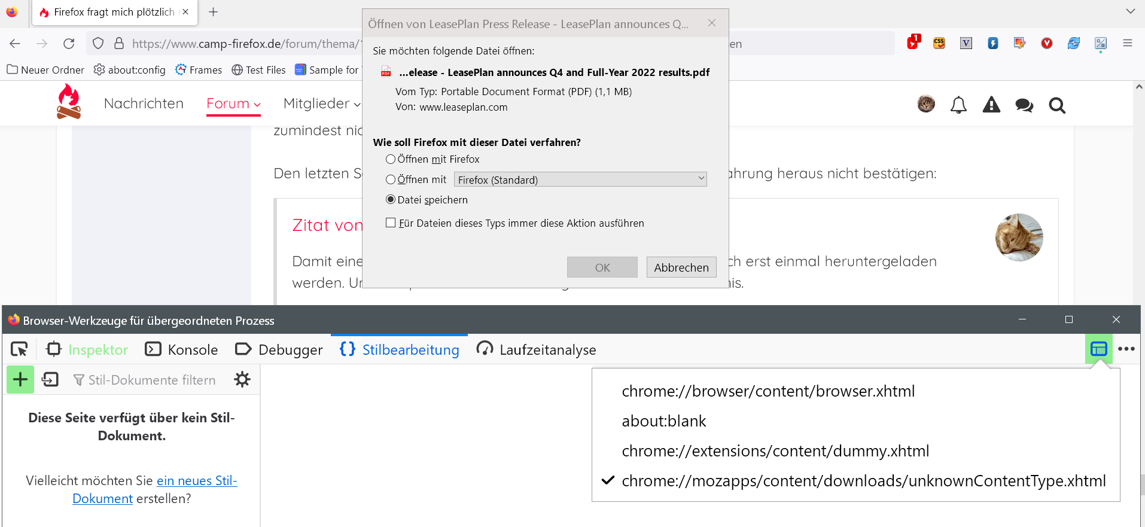Open a new tab with plus icon
1145x527 pixels.
[x=213, y=12]
